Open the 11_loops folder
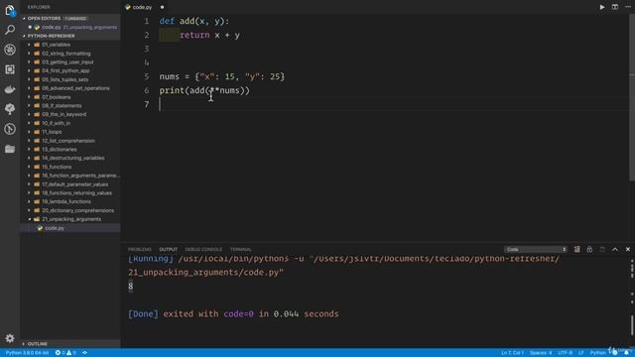Screen dimensions: 635x357 click(70, 132)
